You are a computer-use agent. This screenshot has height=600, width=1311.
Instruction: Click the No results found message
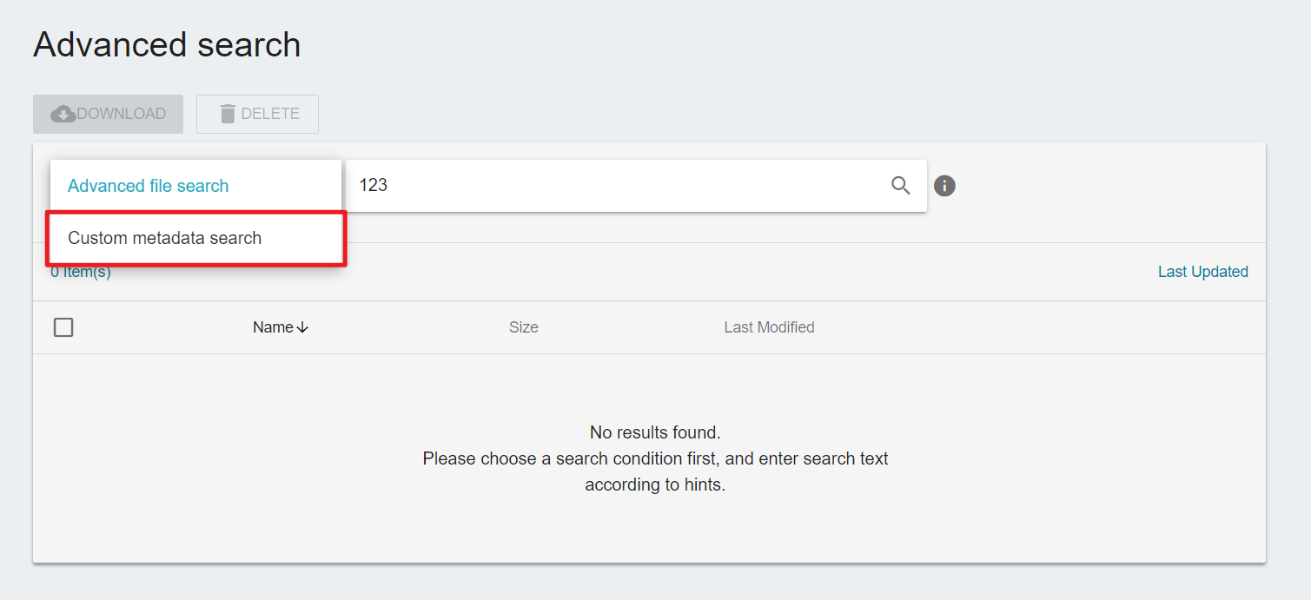coord(655,432)
